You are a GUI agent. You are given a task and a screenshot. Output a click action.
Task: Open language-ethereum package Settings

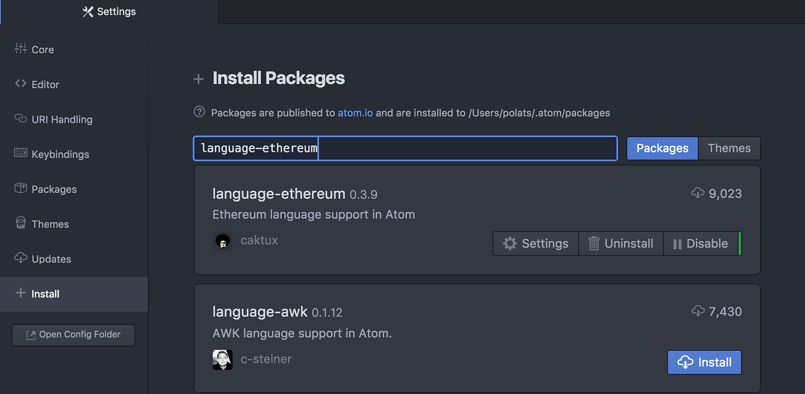point(536,244)
